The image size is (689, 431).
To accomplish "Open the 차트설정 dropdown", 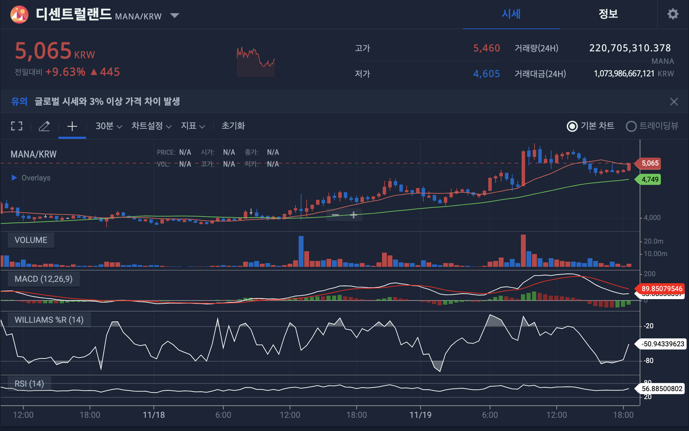I will (x=151, y=126).
